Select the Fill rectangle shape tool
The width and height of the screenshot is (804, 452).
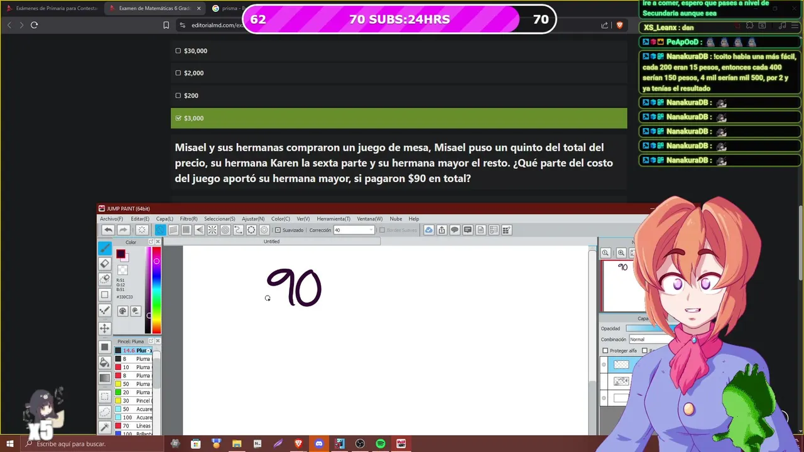(105, 347)
